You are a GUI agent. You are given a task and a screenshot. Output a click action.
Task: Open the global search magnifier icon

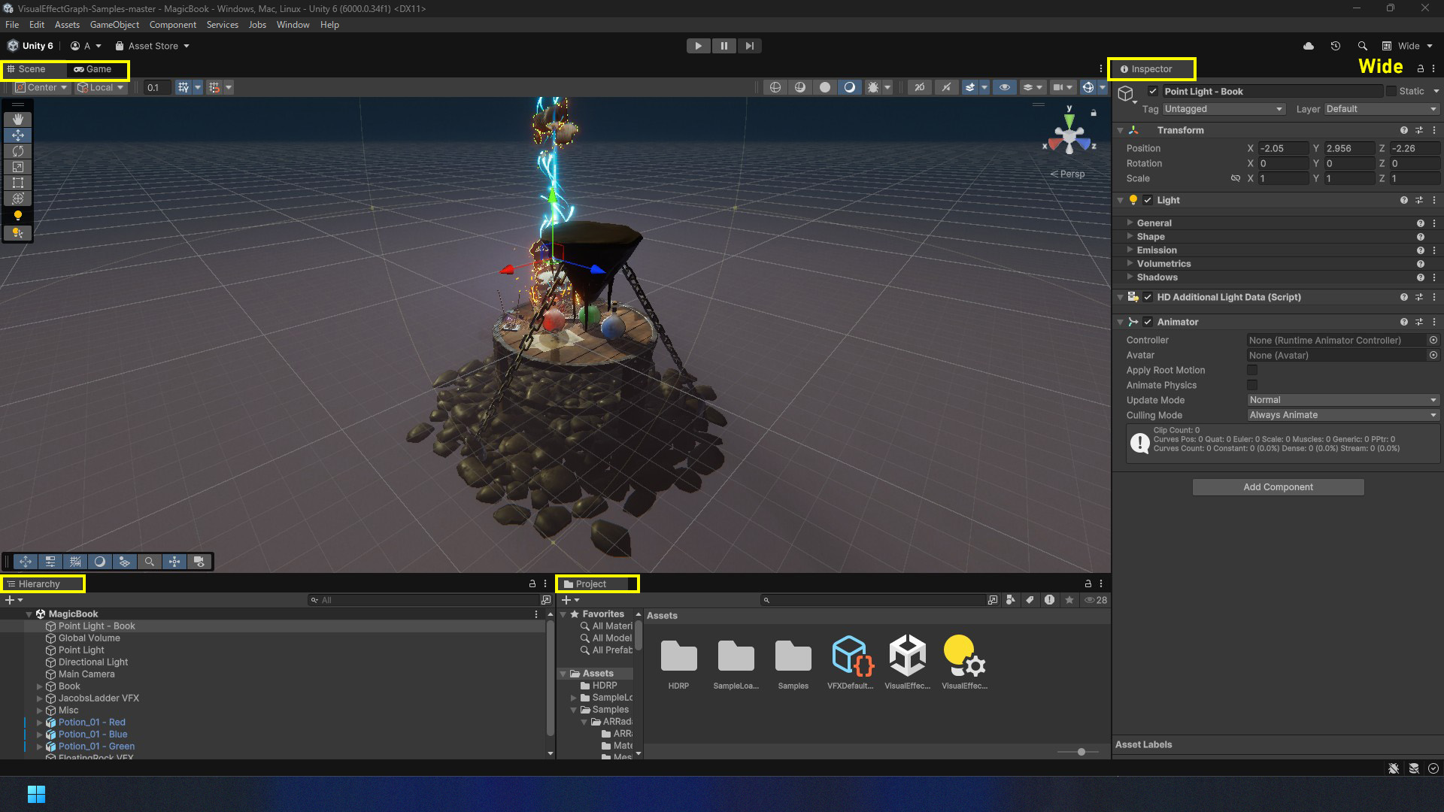click(1362, 46)
